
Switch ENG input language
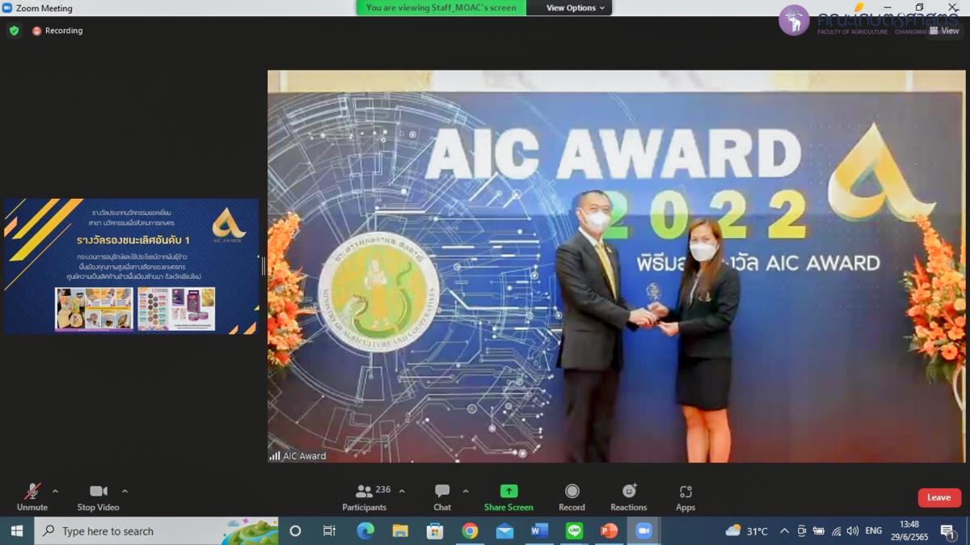(874, 531)
